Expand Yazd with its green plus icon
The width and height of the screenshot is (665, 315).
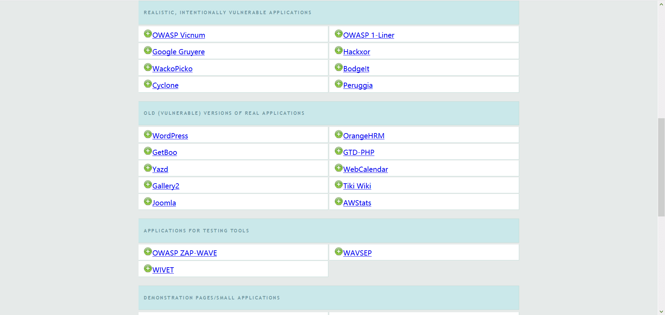click(148, 168)
